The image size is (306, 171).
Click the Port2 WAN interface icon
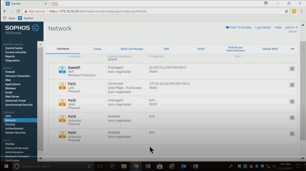(62, 102)
